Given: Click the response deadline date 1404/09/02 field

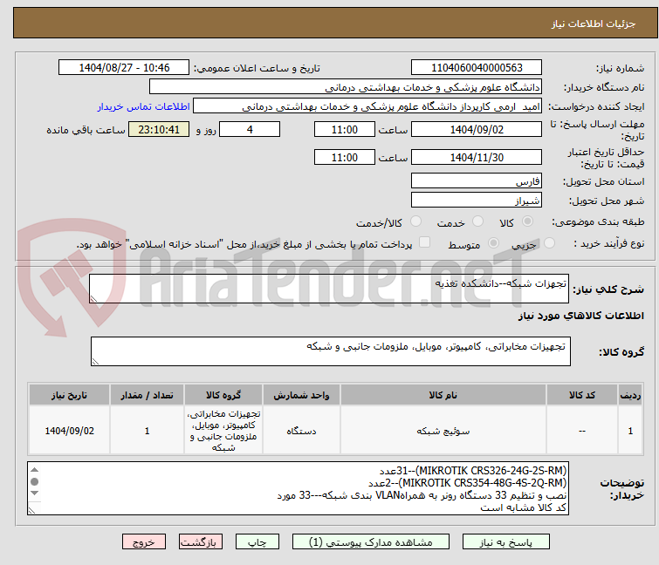Looking at the screenshot, I should (x=477, y=129).
